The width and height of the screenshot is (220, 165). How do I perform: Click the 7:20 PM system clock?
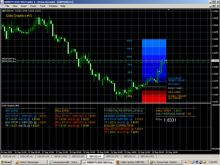pyautogui.click(x=213, y=162)
